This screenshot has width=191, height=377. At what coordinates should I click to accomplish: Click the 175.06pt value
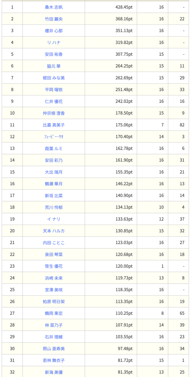(x=124, y=125)
